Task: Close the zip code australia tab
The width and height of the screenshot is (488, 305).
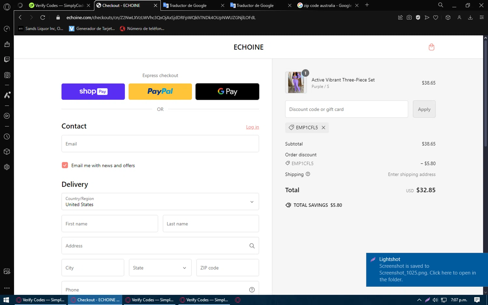Action: pos(357,6)
